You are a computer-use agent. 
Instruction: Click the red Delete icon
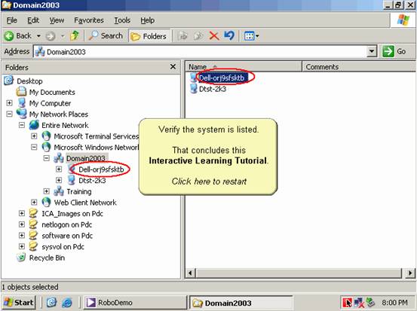click(x=214, y=36)
